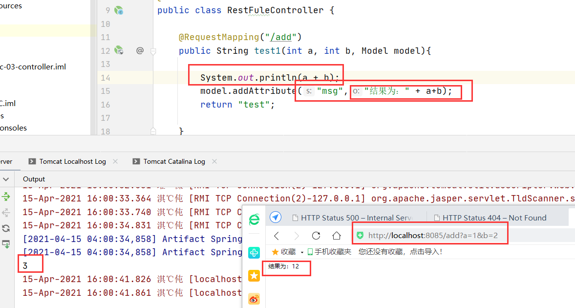Image resolution: width=575 pixels, height=308 pixels.
Task: Click the @ annotation gutter mark on line 12
Action: [140, 50]
